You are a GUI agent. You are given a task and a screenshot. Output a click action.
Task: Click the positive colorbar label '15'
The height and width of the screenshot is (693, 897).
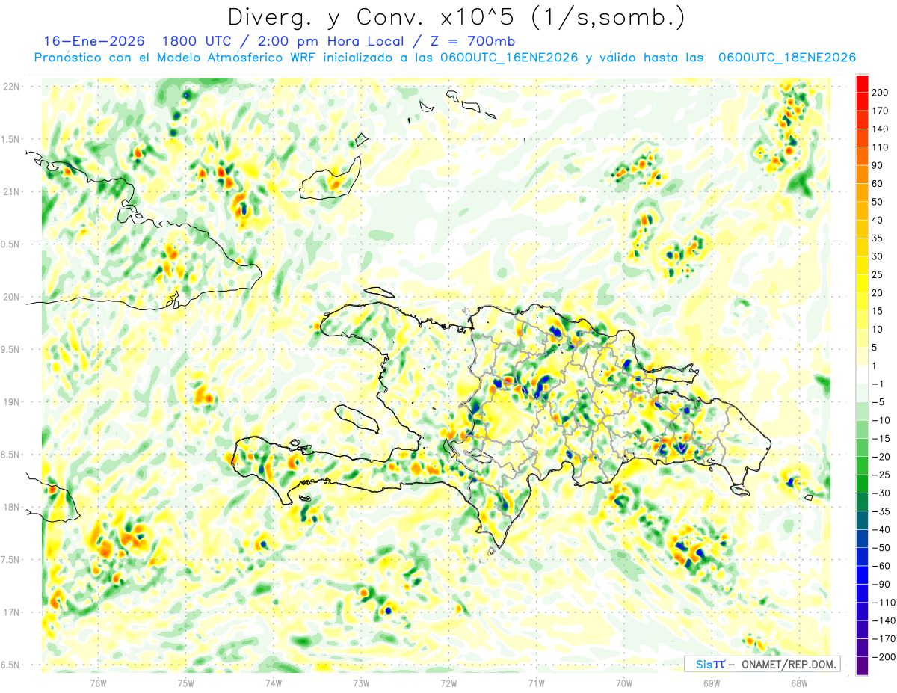point(878,311)
